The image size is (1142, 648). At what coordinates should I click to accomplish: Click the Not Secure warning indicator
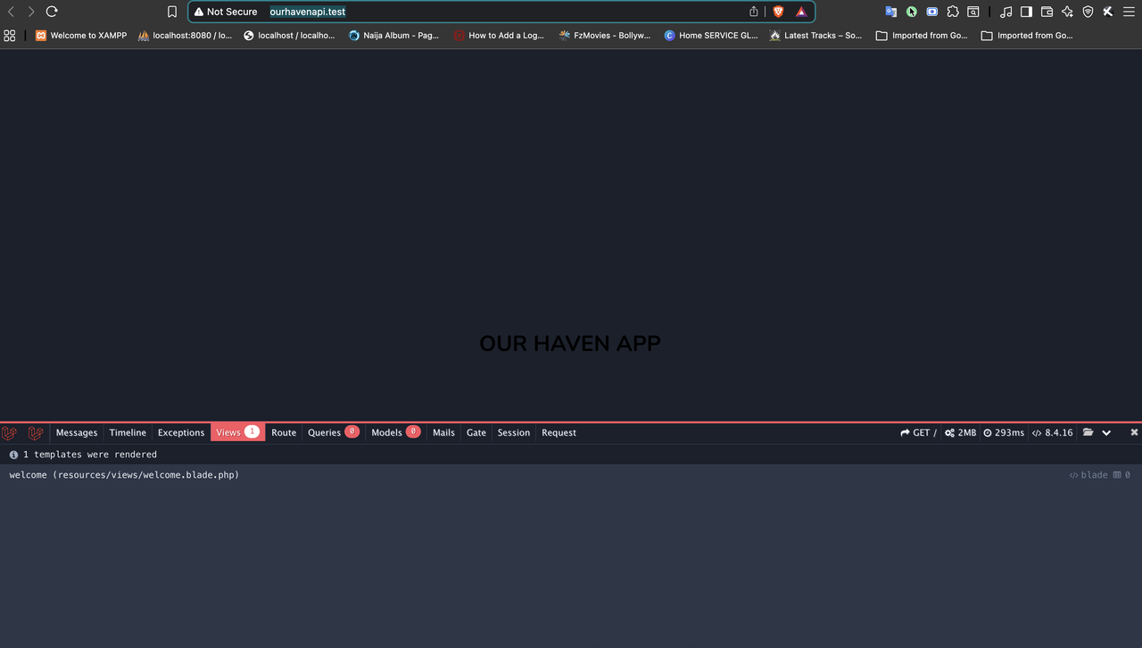coord(226,12)
